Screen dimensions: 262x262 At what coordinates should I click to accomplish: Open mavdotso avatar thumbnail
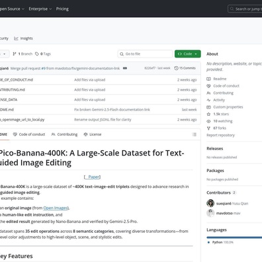(210, 213)
